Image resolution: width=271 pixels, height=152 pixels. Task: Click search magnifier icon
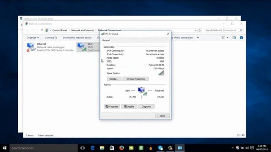[241, 30]
